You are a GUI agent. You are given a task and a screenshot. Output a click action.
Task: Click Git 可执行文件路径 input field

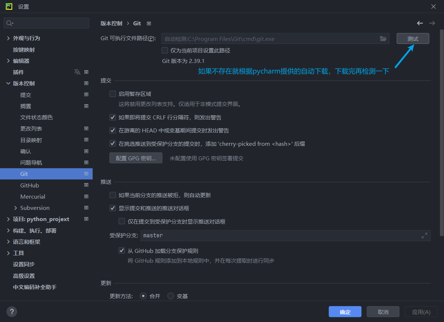click(275, 39)
